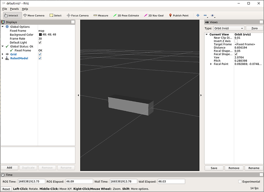
Task: Click the ROS Elapsed field
Action: [x=79, y=181]
